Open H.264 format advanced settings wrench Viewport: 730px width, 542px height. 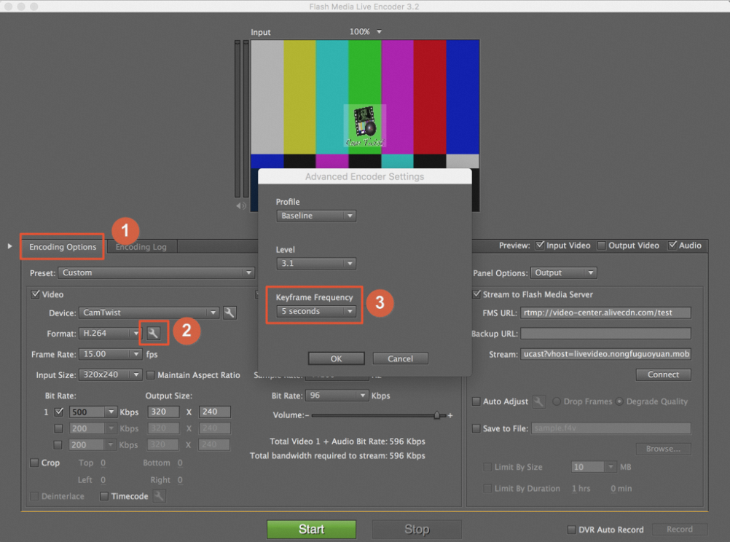[x=154, y=333]
